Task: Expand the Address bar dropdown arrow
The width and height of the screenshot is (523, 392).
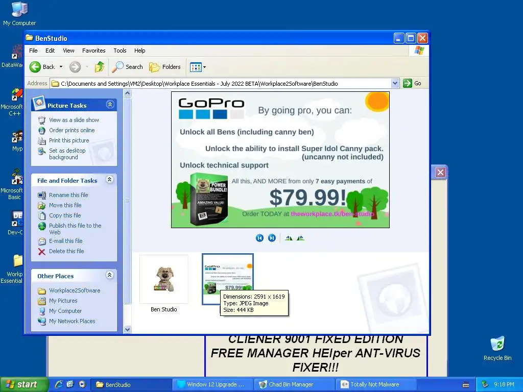Action: (x=395, y=83)
